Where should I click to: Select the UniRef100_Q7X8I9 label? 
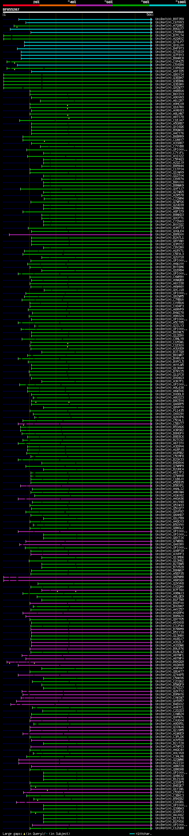tap(170, 52)
